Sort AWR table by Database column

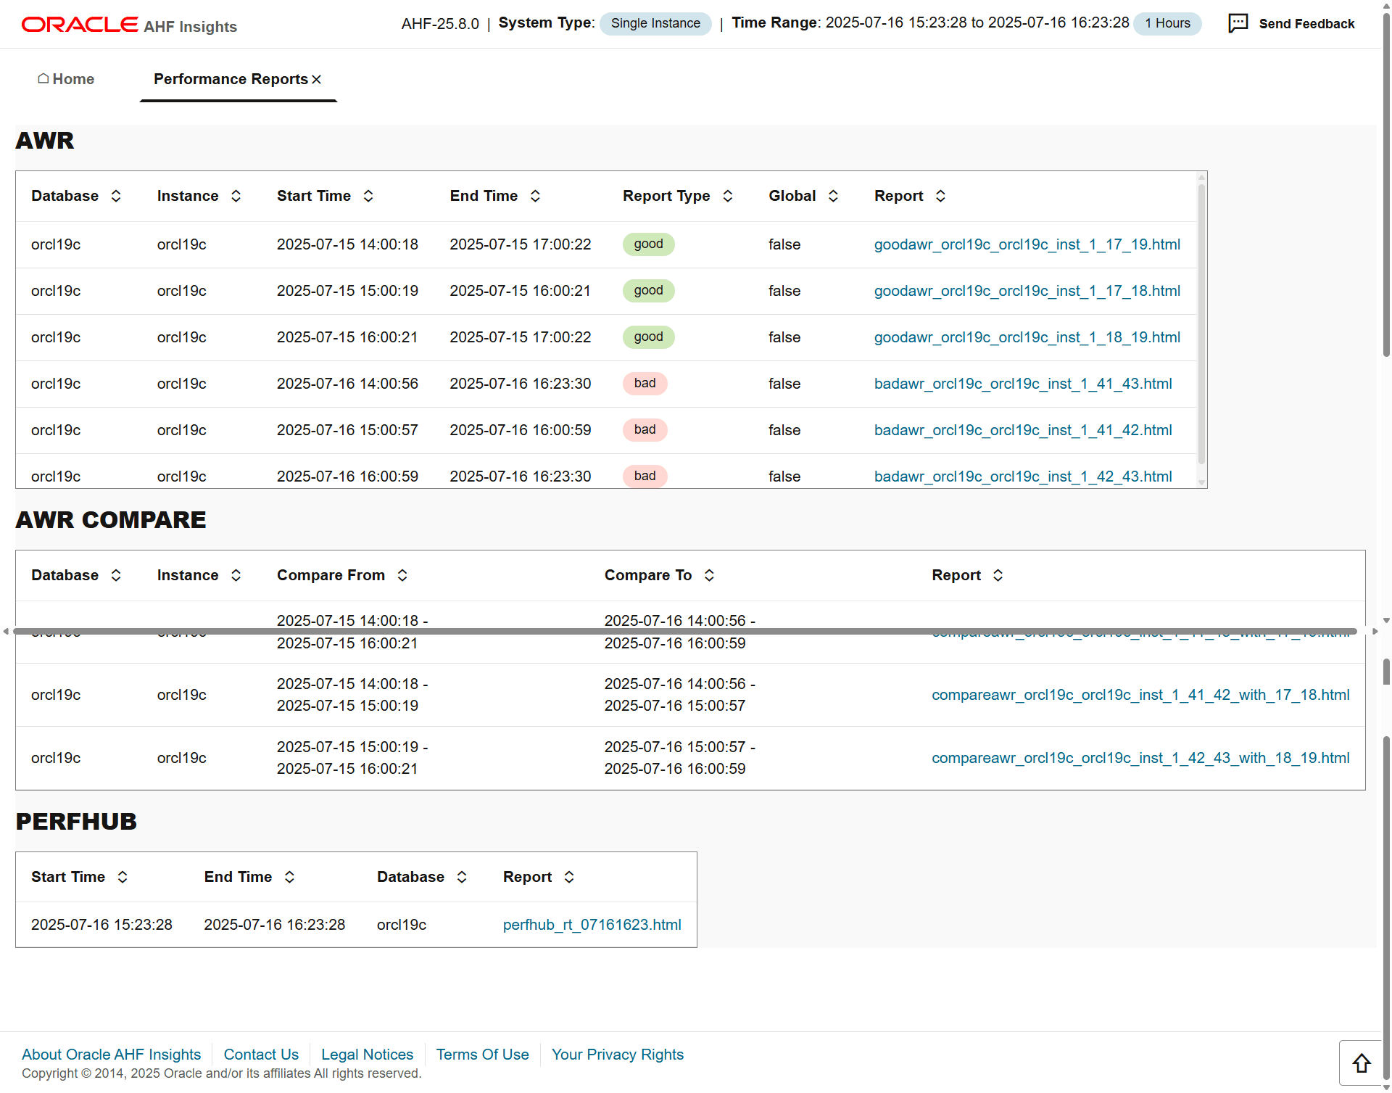point(116,196)
